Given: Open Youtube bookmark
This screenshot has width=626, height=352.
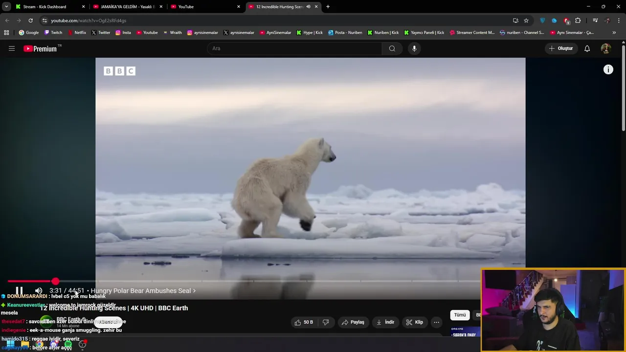Looking at the screenshot, I should point(147,32).
